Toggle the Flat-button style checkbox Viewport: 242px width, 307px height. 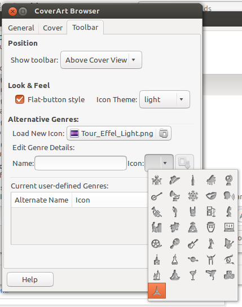(x=20, y=99)
